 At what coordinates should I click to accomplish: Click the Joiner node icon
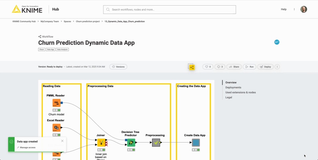coord(101,142)
